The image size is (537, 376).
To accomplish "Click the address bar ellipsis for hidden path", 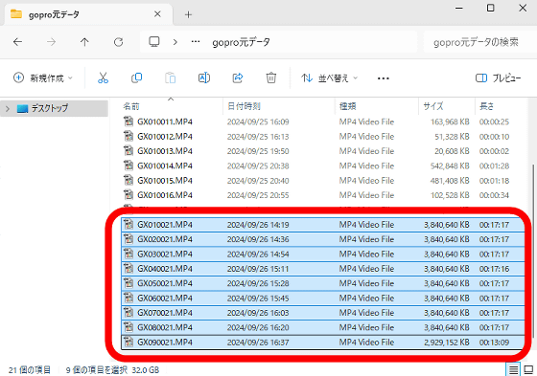I will (x=196, y=42).
